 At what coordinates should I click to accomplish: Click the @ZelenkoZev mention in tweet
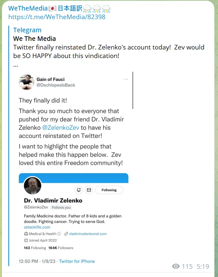(x=61, y=128)
